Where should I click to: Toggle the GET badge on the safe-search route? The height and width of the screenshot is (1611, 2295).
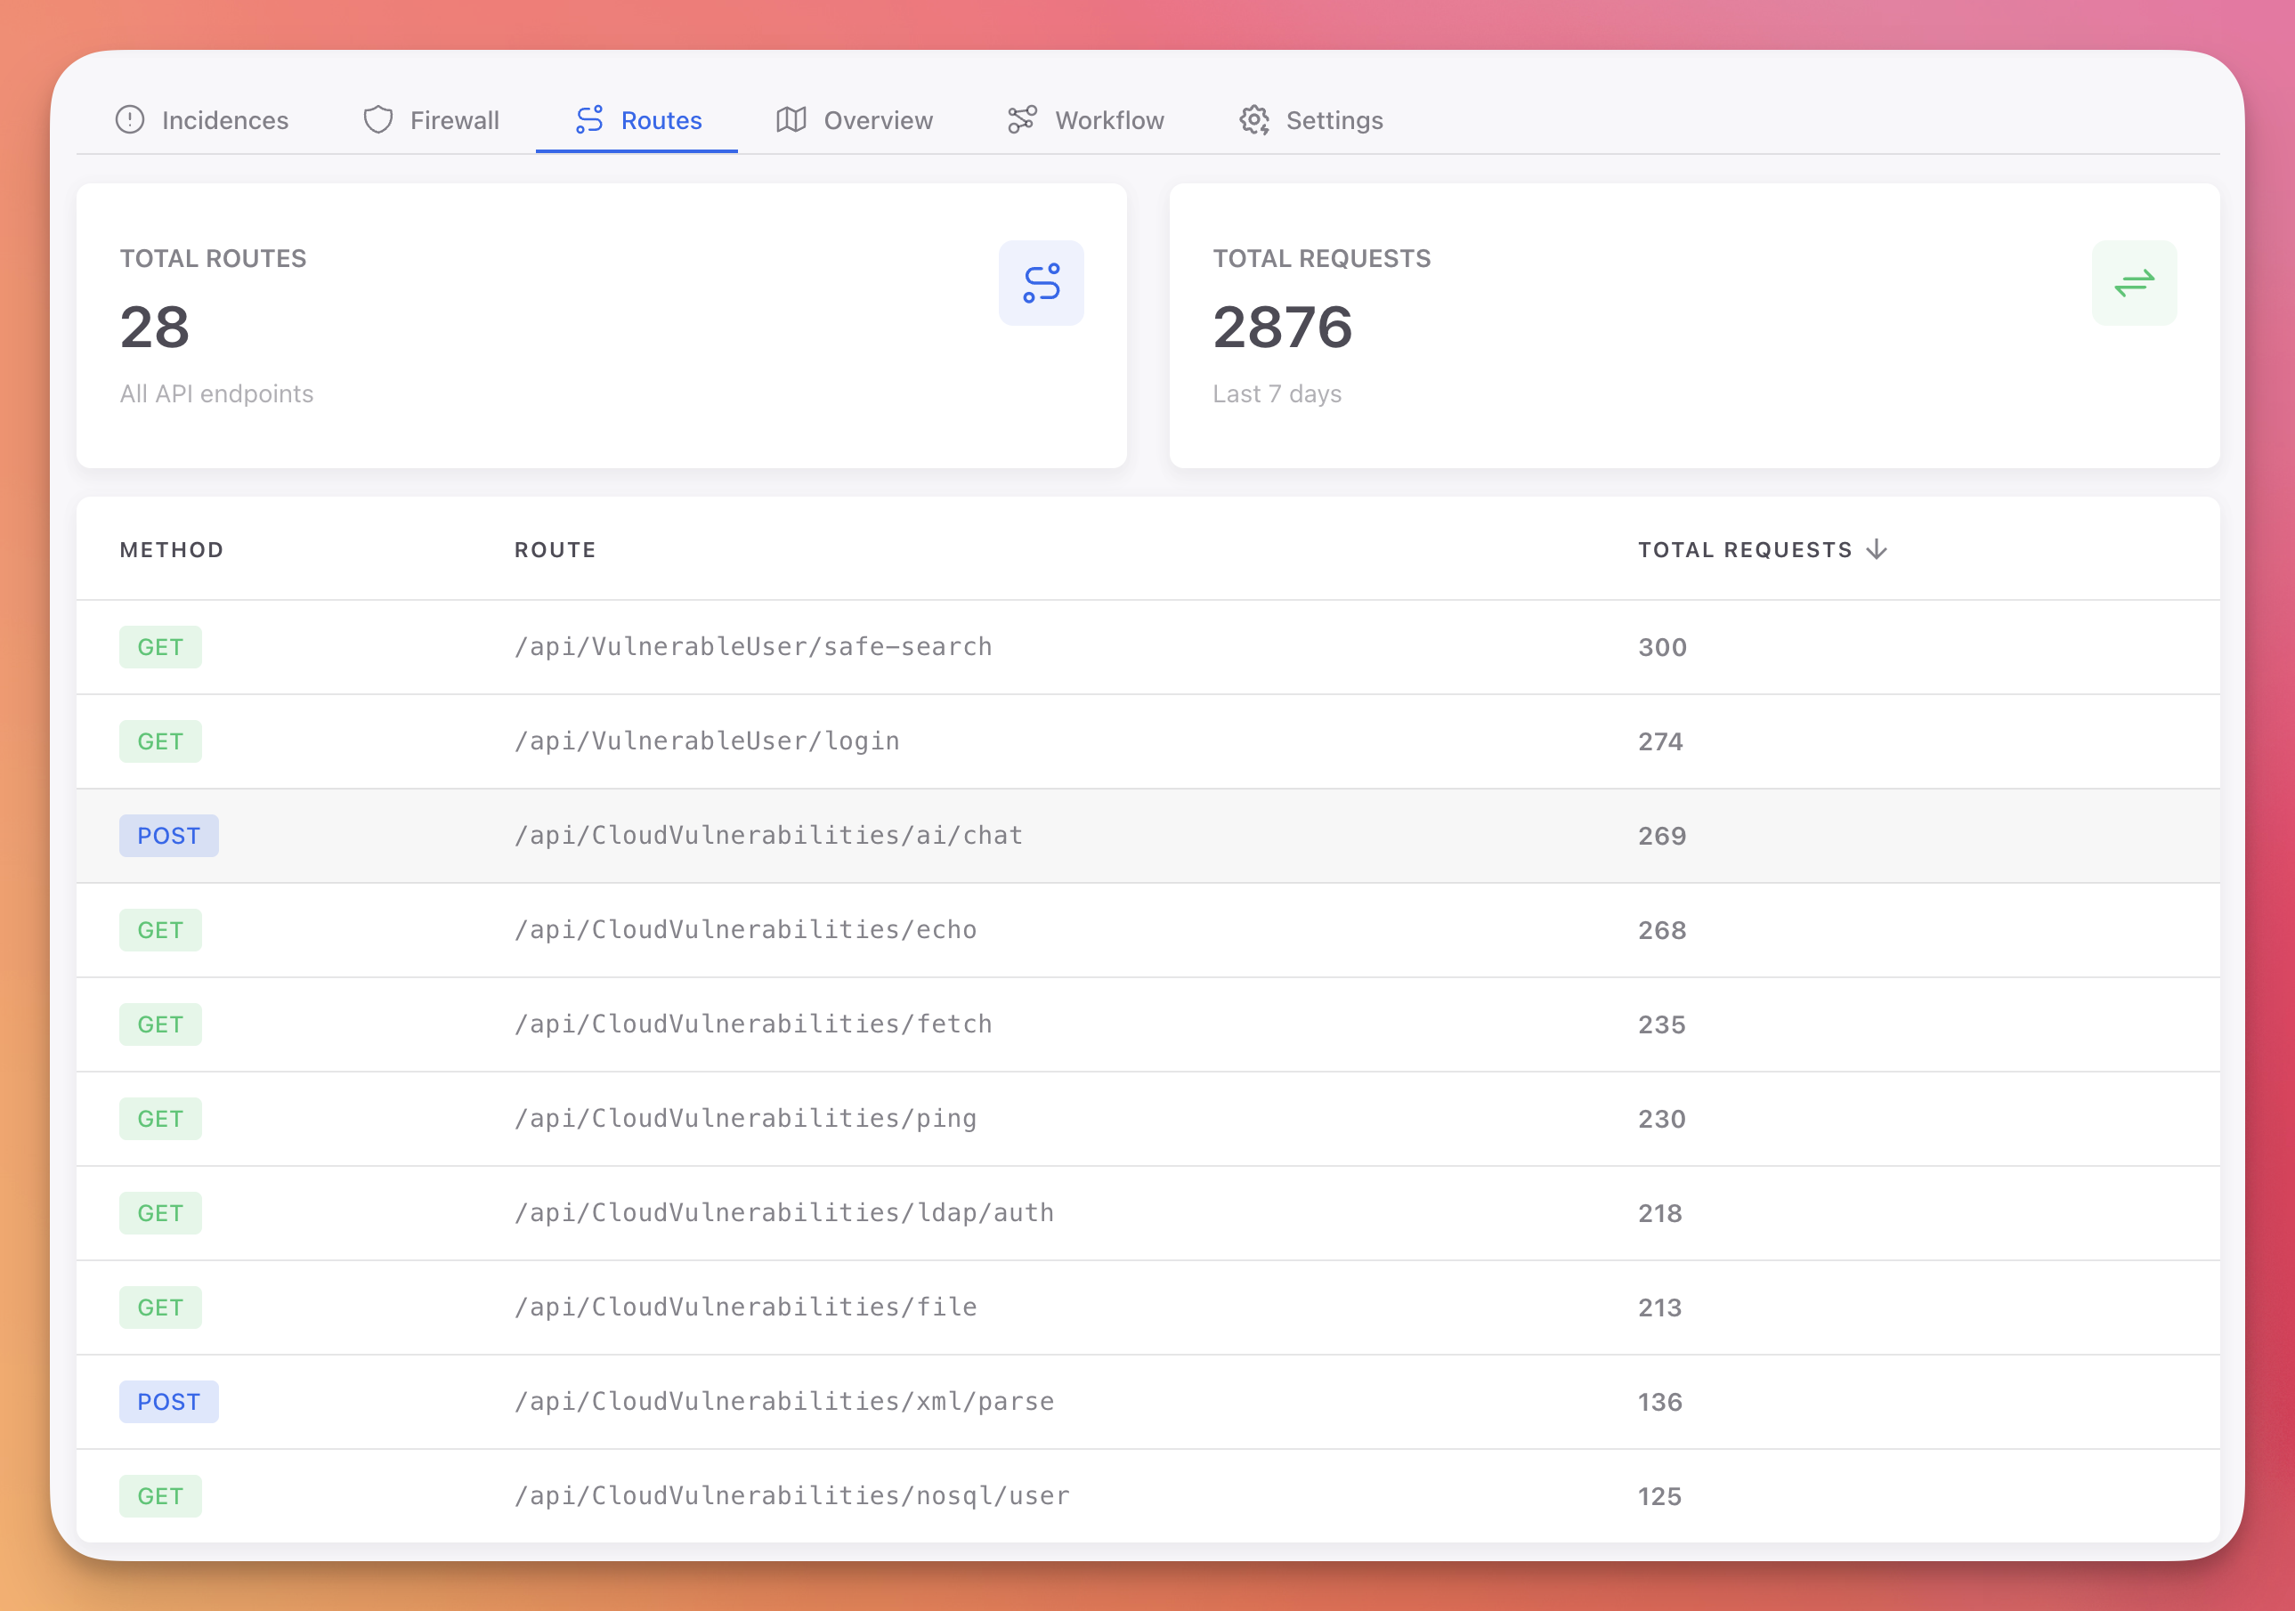(x=160, y=646)
